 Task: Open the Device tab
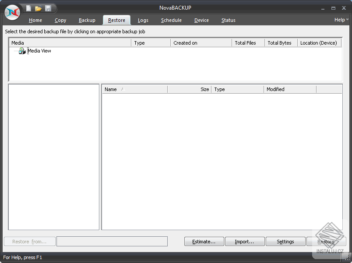point(201,20)
